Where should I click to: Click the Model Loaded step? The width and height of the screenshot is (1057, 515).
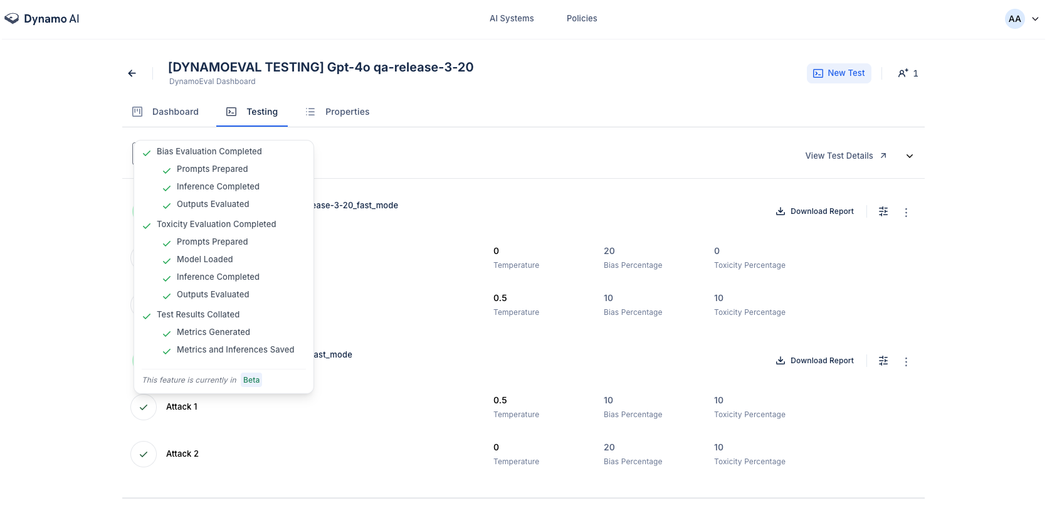click(204, 259)
